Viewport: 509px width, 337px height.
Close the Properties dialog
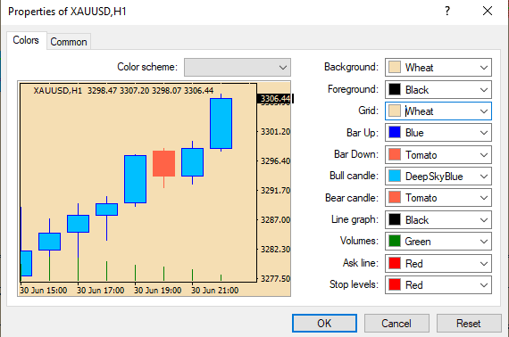488,12
